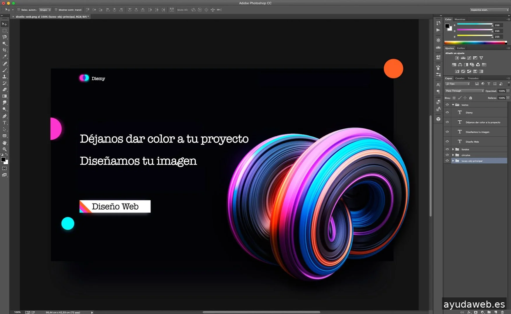The width and height of the screenshot is (511, 314).
Task: Check Mostrar contr. transf. option
Action: 56,10
